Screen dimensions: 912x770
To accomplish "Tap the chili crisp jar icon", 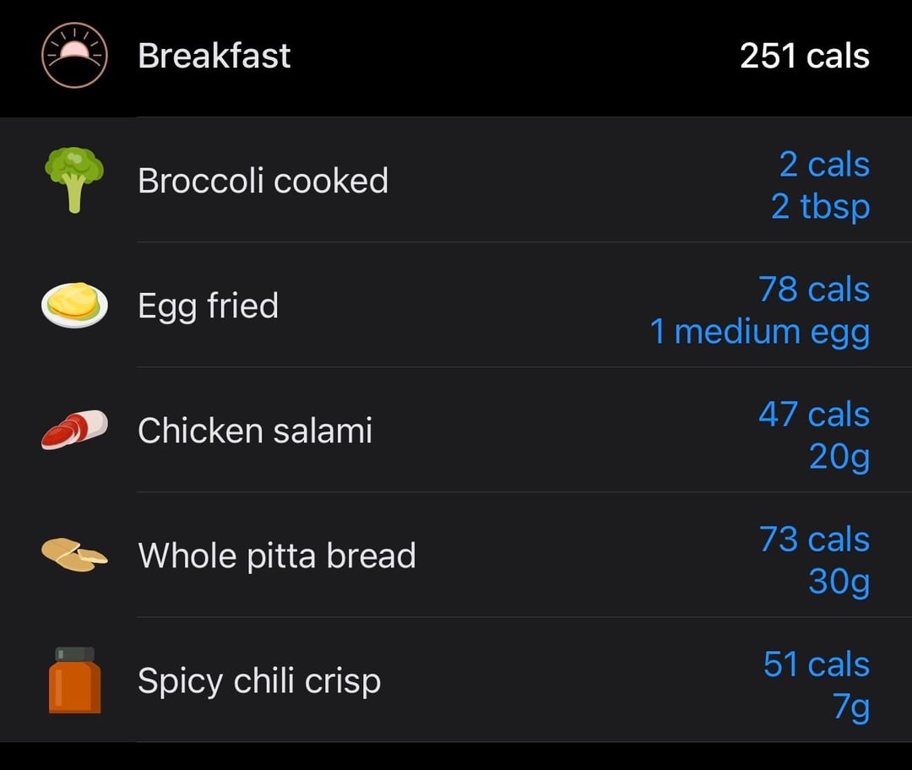I will [x=74, y=680].
